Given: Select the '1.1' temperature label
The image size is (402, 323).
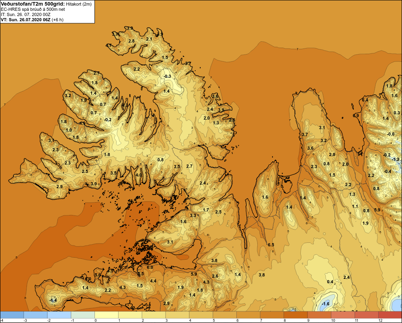Looking at the screenshot, I should click(355, 206).
